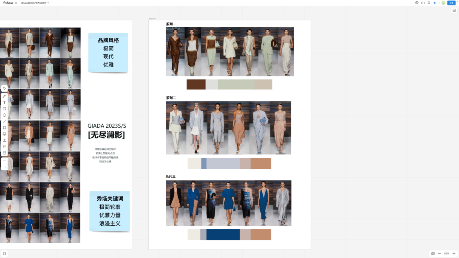Select the 系列二 label
459x258 pixels.
171,98
